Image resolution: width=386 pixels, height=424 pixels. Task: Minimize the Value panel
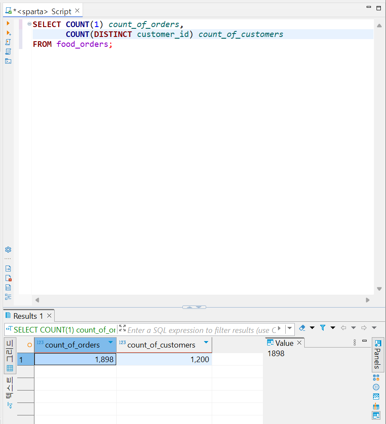(364, 341)
